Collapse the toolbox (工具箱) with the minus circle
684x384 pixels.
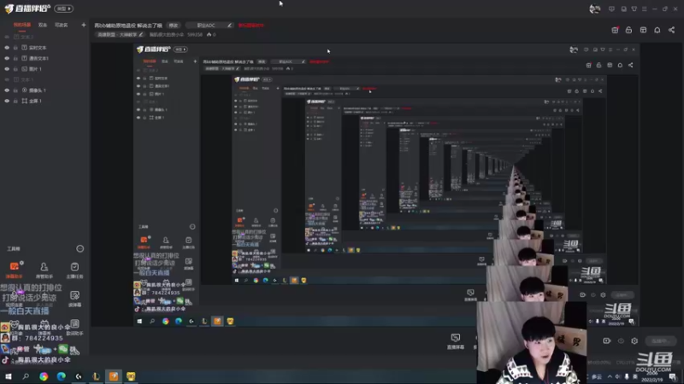(x=80, y=248)
